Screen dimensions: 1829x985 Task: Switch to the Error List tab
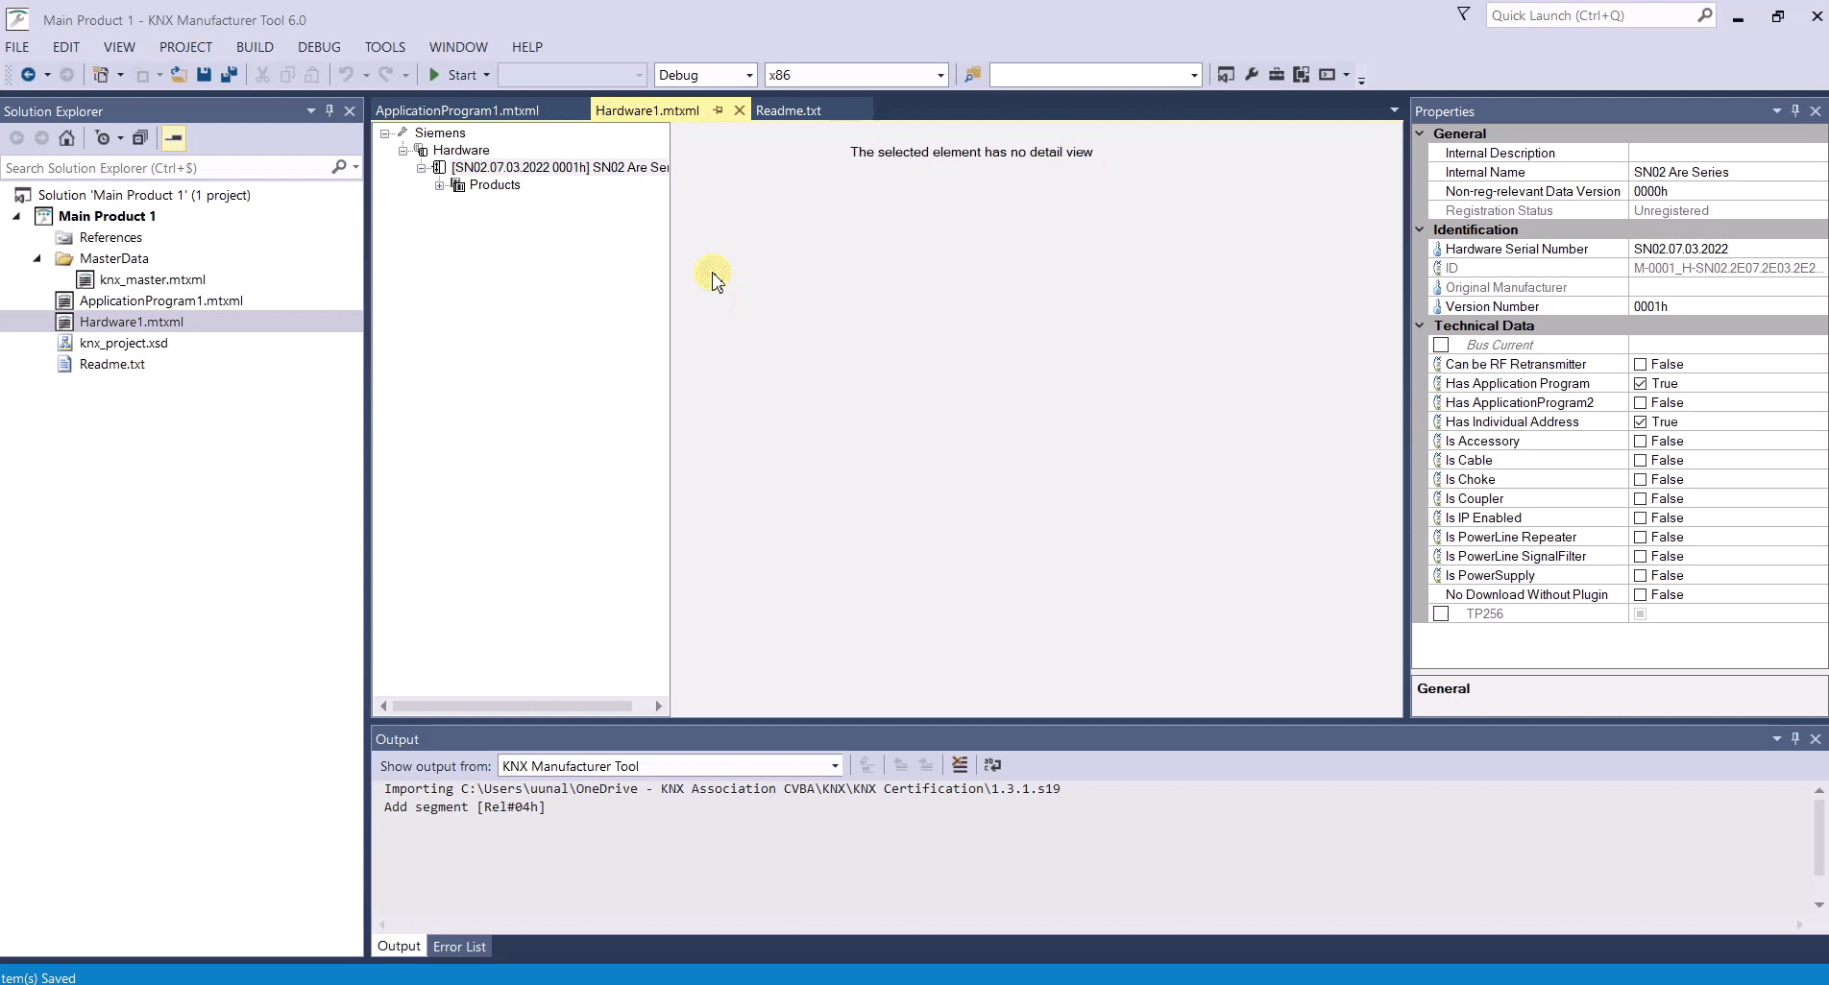[459, 947]
